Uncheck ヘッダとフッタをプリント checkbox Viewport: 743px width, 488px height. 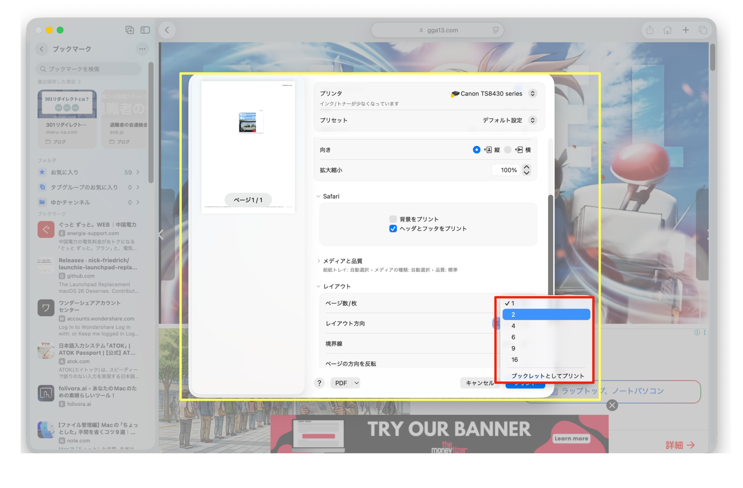(x=393, y=229)
